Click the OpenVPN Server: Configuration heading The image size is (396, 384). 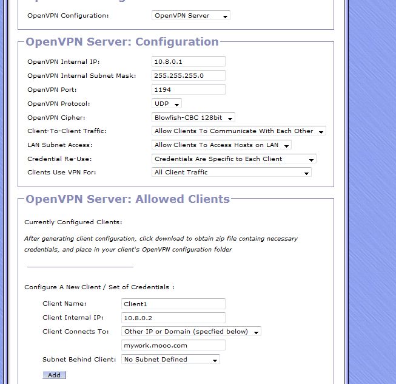122,42
